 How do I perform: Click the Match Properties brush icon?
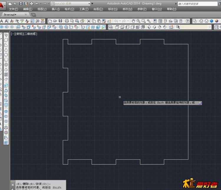104,21
